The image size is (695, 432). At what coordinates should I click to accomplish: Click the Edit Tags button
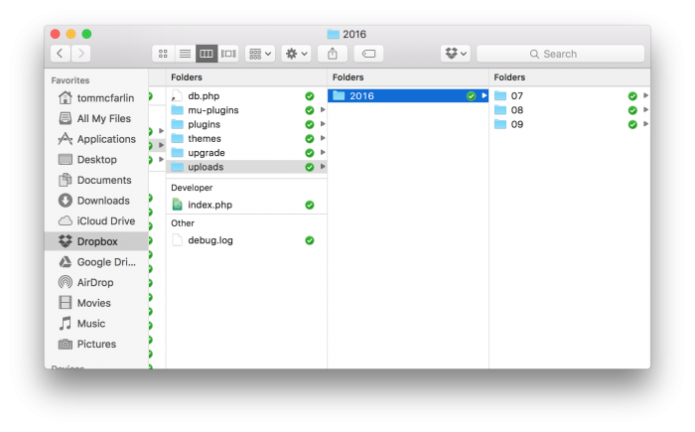pos(368,54)
